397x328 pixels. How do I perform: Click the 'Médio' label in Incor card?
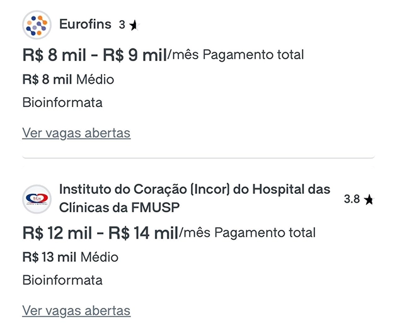99,257
